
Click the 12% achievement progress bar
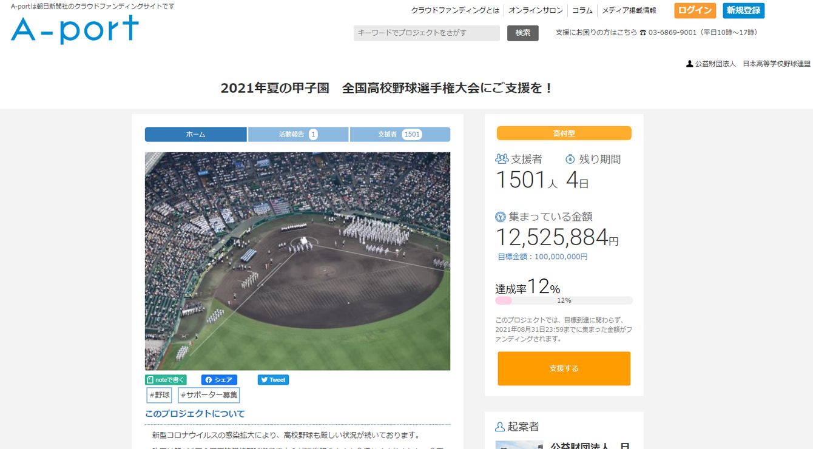[x=564, y=300]
